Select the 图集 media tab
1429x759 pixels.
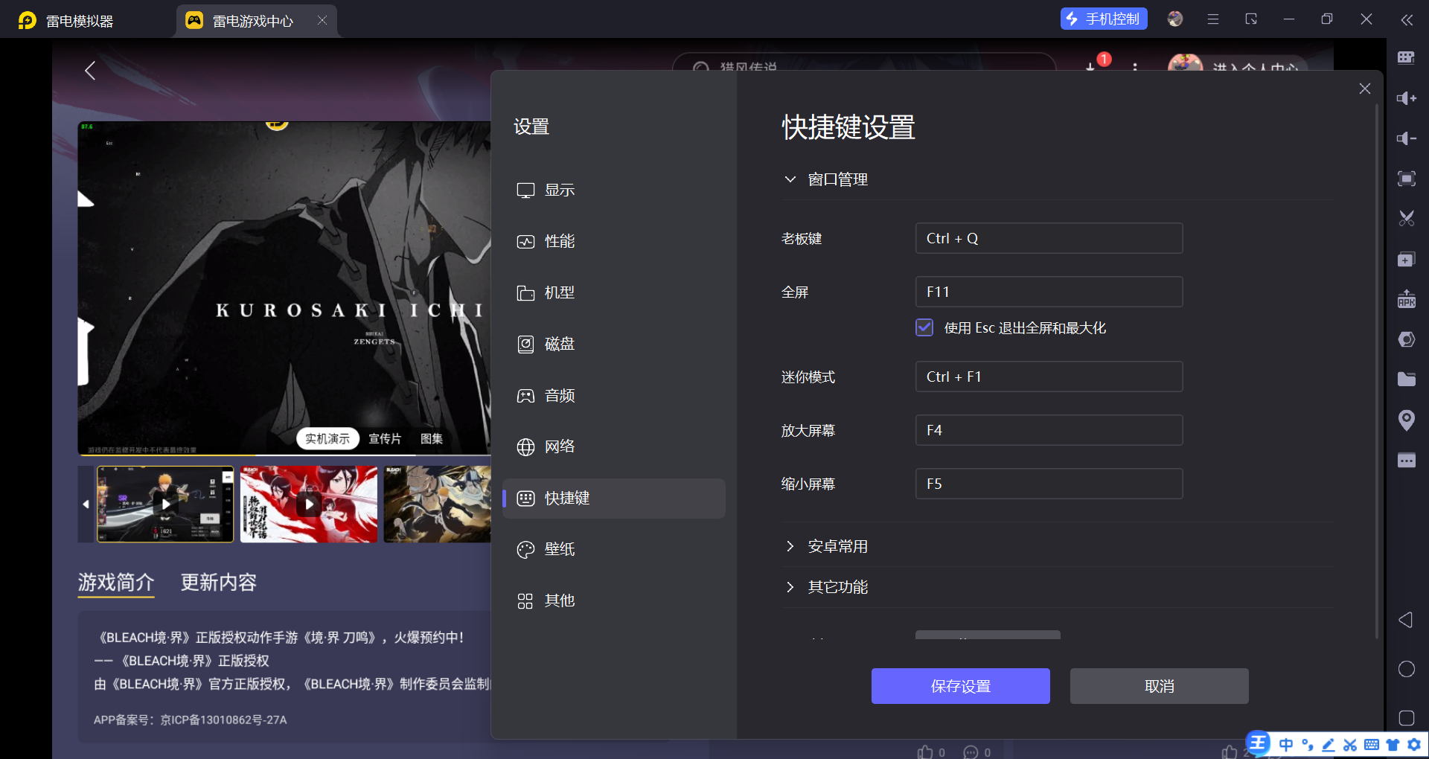432,439
